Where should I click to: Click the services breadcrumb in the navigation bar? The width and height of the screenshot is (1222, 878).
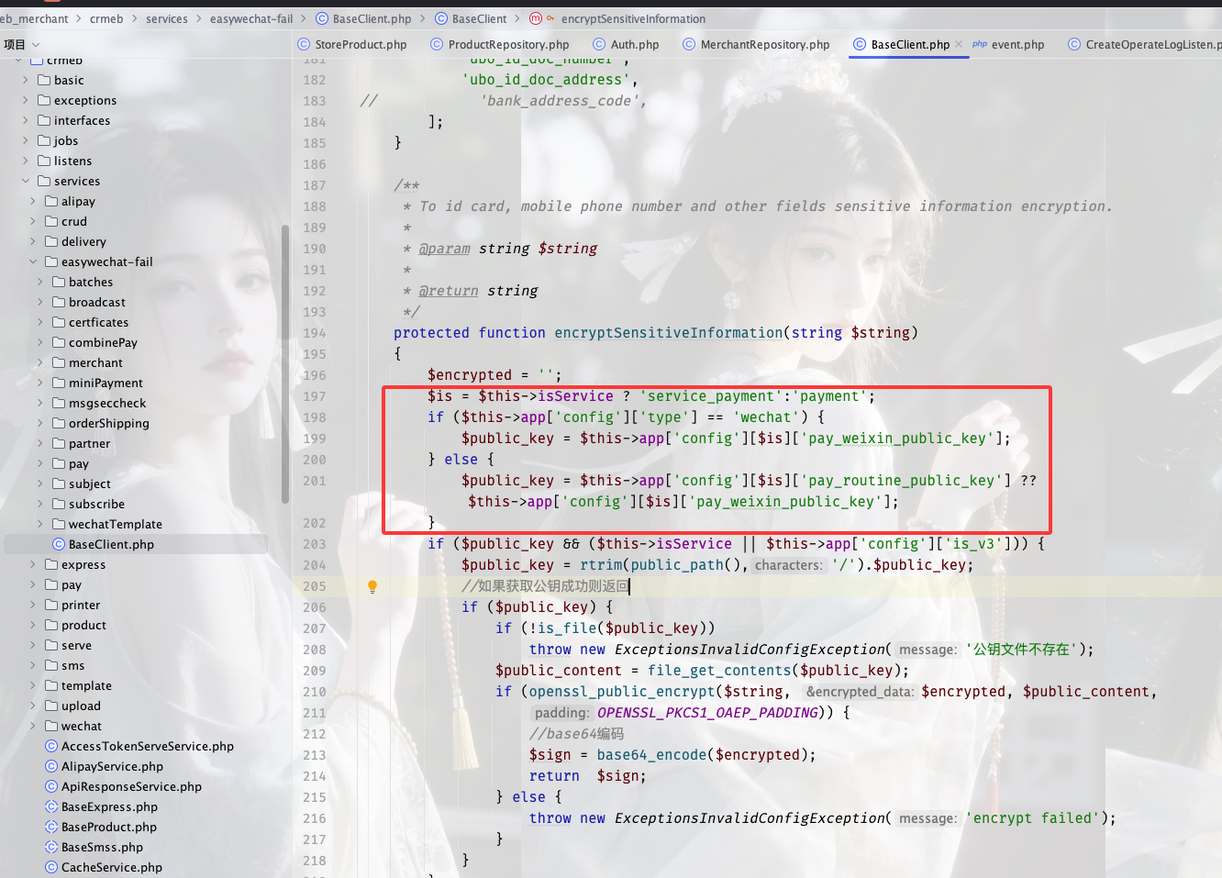coord(167,18)
